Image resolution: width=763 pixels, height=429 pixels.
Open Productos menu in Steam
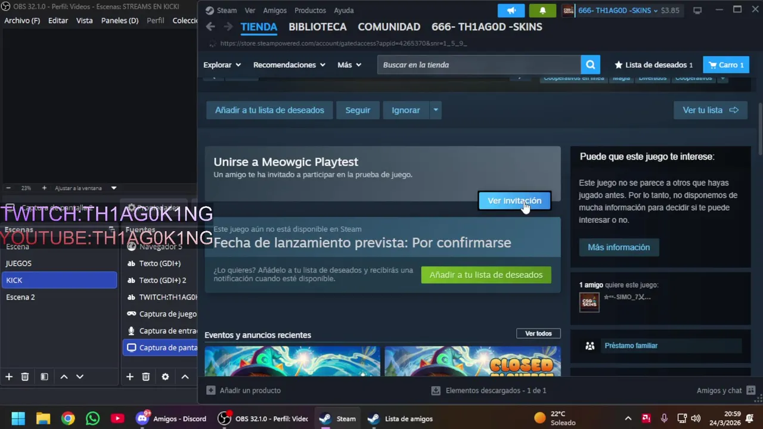coord(310,10)
